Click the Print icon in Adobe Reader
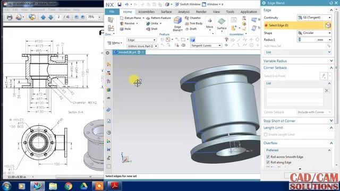The height and width of the screenshot is (191, 340). pos(10,17)
